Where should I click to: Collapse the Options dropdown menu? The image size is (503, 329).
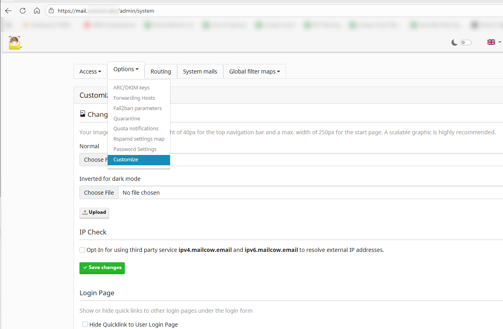[x=126, y=69]
